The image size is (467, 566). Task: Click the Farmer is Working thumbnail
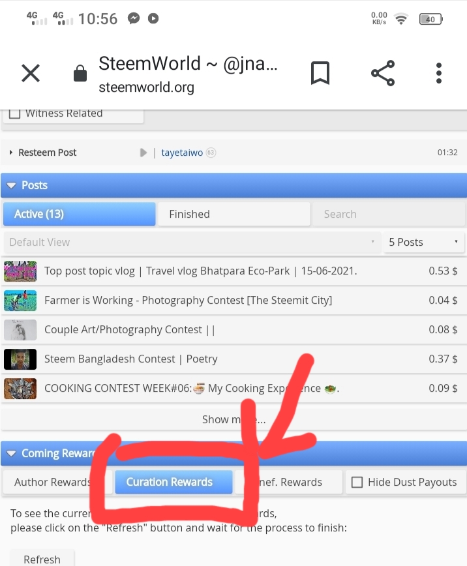click(x=20, y=301)
